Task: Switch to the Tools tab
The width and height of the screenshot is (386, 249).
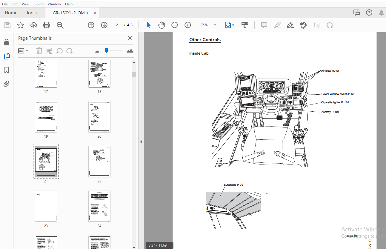Action: [x=31, y=13]
